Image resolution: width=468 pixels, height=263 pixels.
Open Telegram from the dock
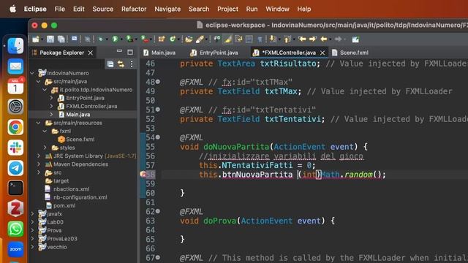[15, 168]
